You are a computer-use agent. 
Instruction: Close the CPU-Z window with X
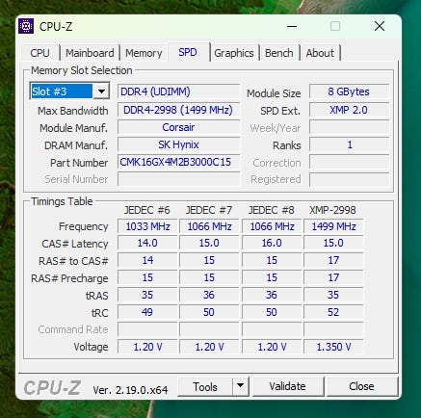pos(380,26)
